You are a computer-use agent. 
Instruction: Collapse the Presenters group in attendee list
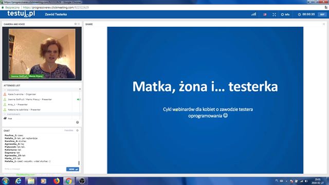[5, 90]
